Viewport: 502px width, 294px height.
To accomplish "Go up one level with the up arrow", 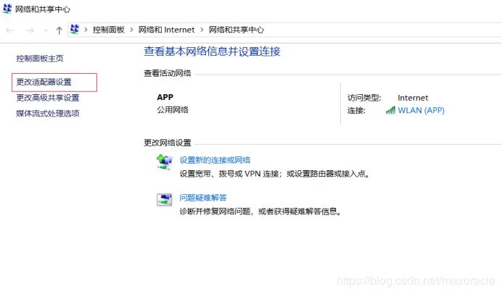I will (x=59, y=30).
